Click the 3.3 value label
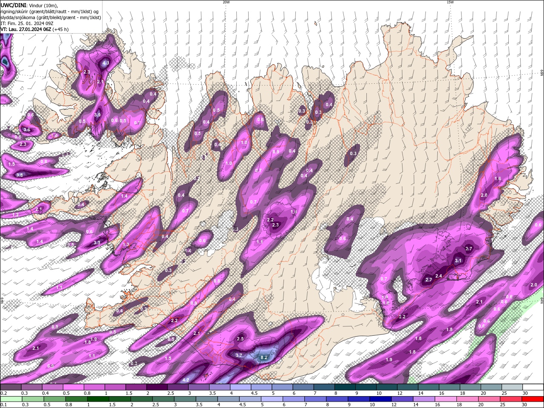The image size is (544, 408). pyautogui.click(x=97, y=243)
